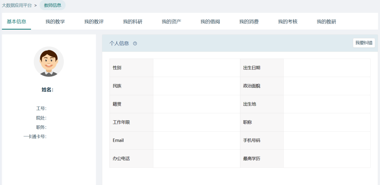The height and width of the screenshot is (185, 380).
Task: Select the 我的资产 tab
Action: click(x=171, y=22)
